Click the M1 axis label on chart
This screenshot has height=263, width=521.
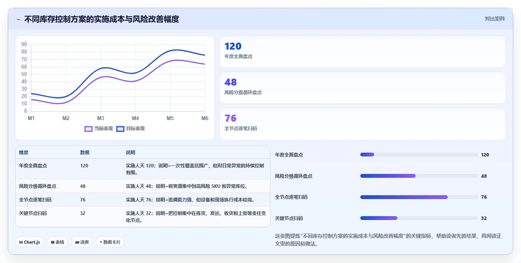[31, 118]
